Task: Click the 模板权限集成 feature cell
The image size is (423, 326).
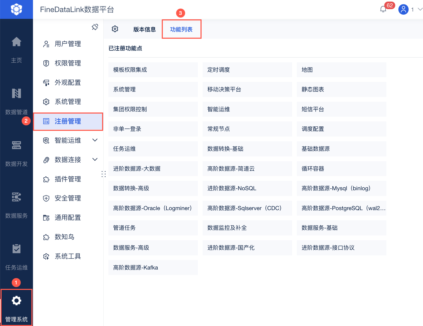Action: point(153,70)
